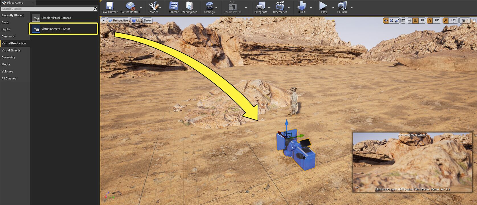Click the Search Classes input field
Image resolution: width=477 pixels, height=205 pixels.
coord(47,9)
